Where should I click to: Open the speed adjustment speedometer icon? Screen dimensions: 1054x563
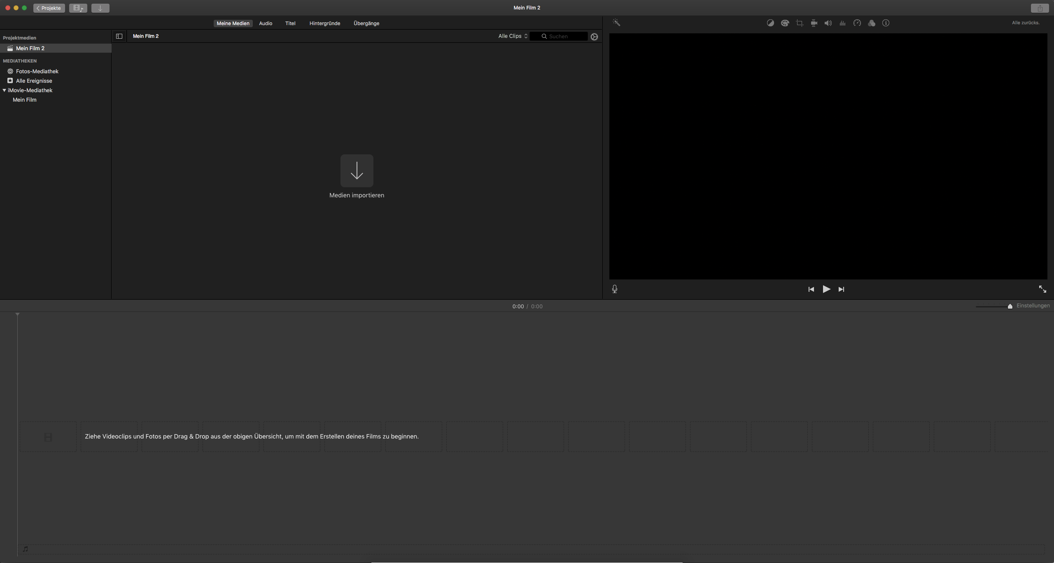pos(857,23)
